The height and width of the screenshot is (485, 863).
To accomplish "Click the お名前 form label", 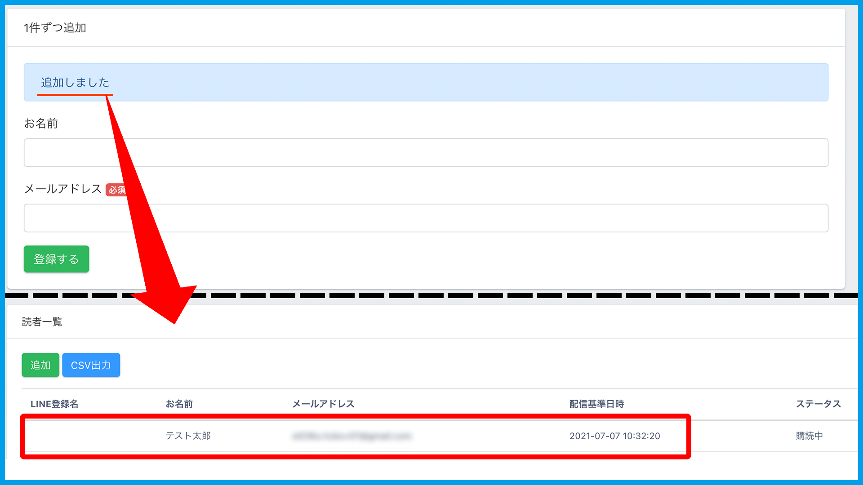I will (x=41, y=123).
